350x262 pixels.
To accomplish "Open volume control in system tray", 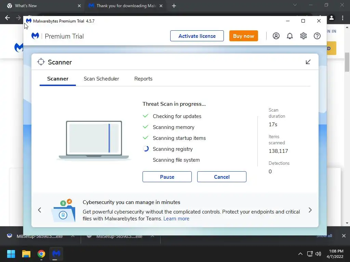I will pos(318,254).
